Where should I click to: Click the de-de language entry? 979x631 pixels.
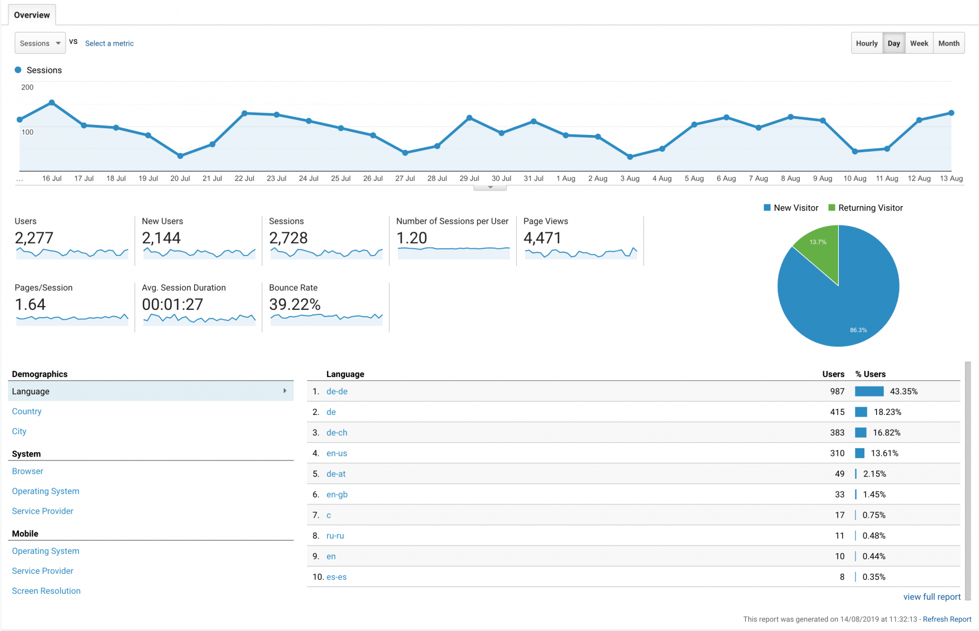click(337, 392)
